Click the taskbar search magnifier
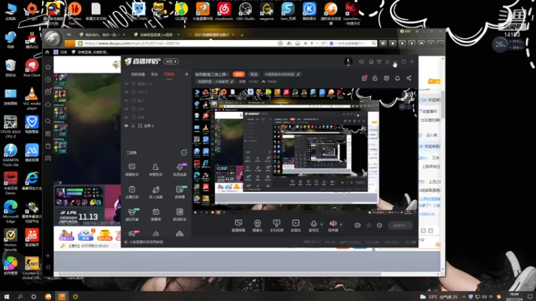The height and width of the screenshot is (301, 536). 20,296
